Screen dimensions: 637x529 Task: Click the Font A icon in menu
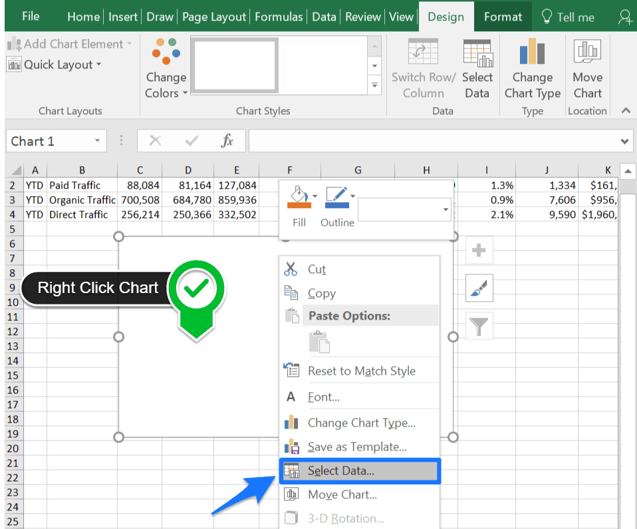pyautogui.click(x=291, y=397)
